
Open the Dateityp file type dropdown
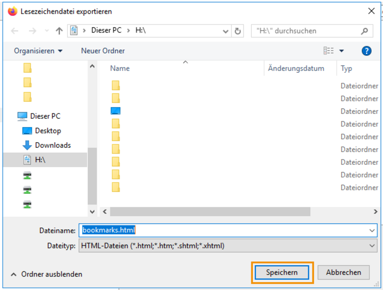tap(228, 245)
